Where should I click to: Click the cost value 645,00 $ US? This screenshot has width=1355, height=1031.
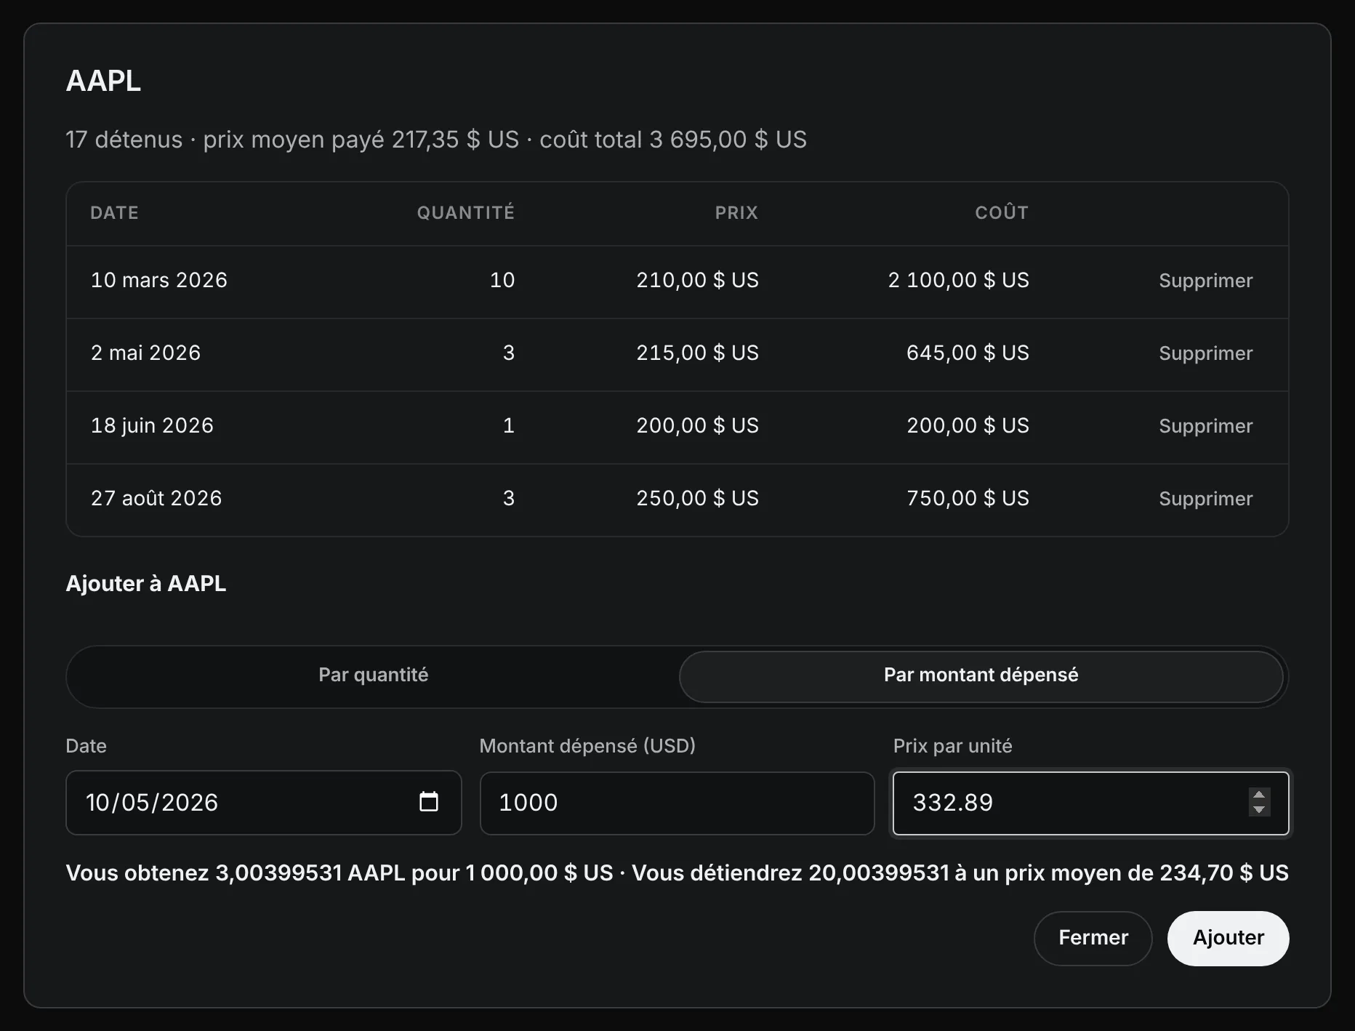click(968, 353)
